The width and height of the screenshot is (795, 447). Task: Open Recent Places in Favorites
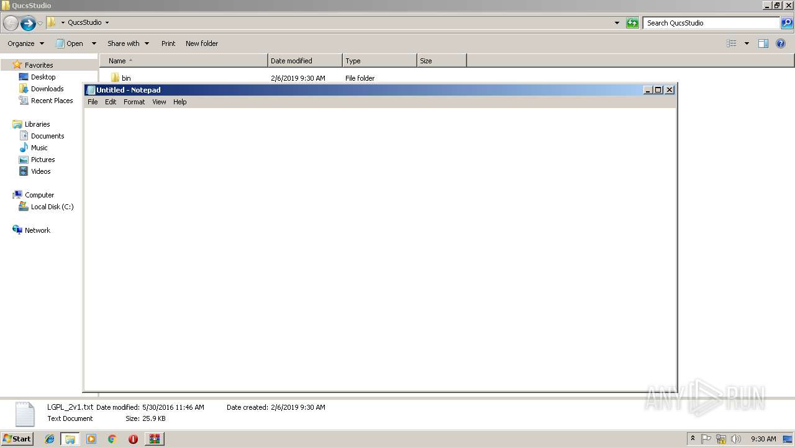pyautogui.click(x=52, y=101)
